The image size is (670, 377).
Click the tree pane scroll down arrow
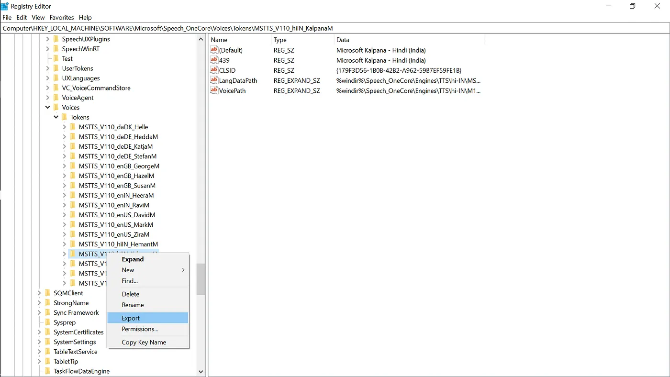201,372
